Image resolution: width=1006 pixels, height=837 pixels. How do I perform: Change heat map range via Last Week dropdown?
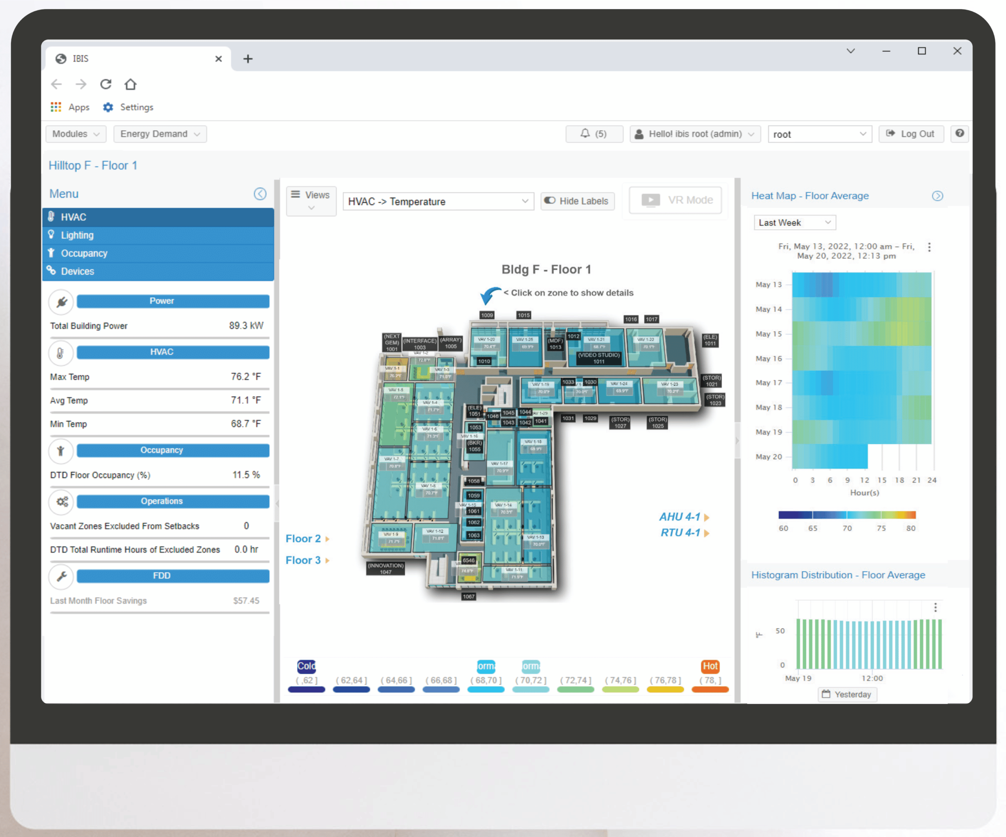pos(794,222)
